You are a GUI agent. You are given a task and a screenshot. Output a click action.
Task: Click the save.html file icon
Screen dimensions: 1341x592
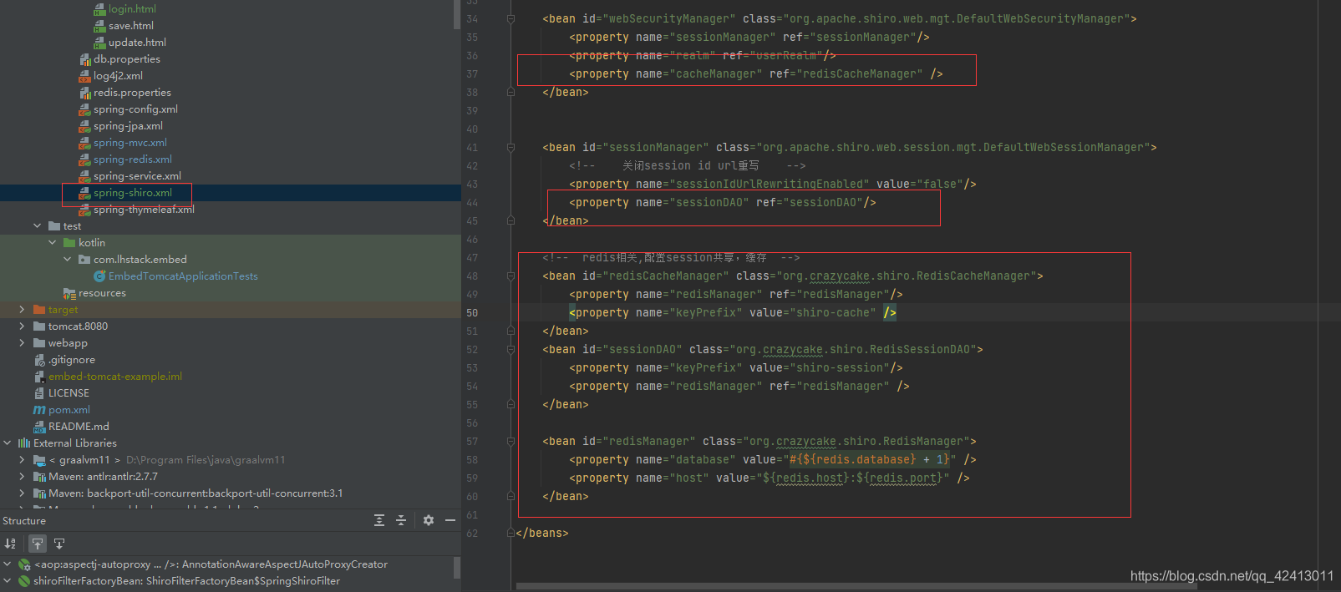tap(99, 26)
